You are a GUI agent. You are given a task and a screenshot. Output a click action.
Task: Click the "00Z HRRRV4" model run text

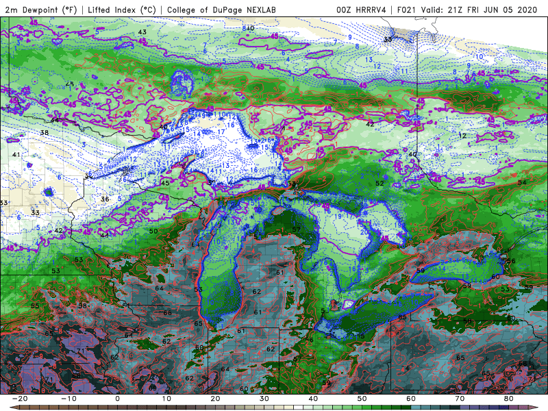[361, 10]
